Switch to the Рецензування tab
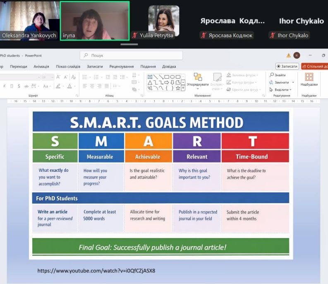 pyautogui.click(x=122, y=66)
